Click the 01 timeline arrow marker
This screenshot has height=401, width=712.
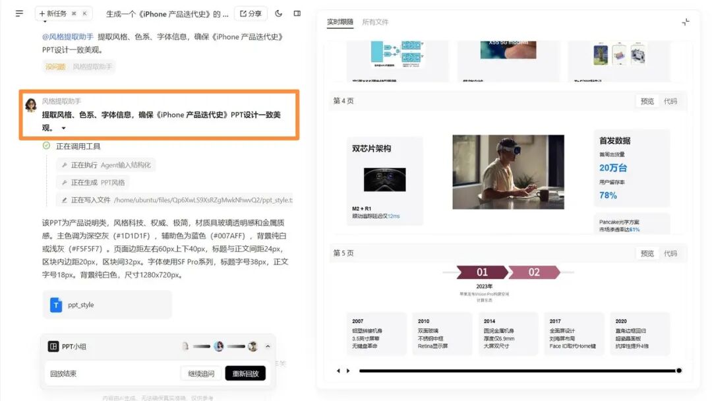[x=482, y=272]
